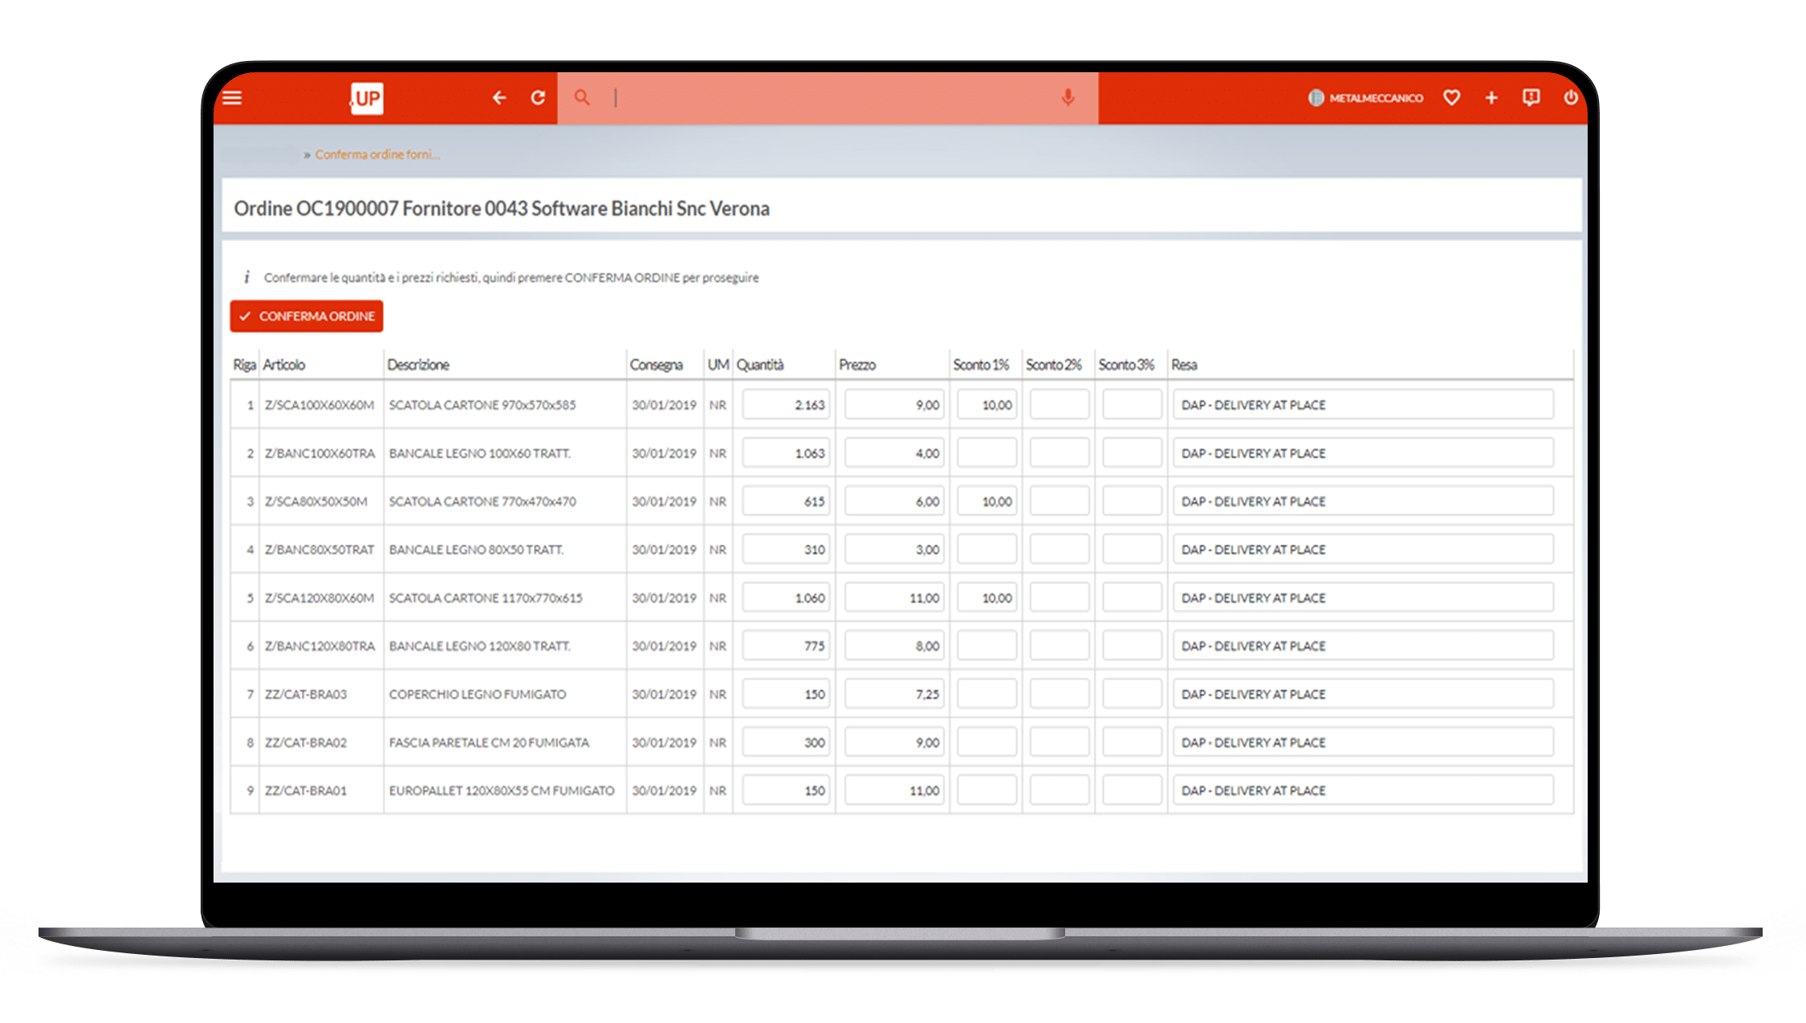Activate voice search microphone
The image size is (1806, 1023).
tap(1068, 98)
